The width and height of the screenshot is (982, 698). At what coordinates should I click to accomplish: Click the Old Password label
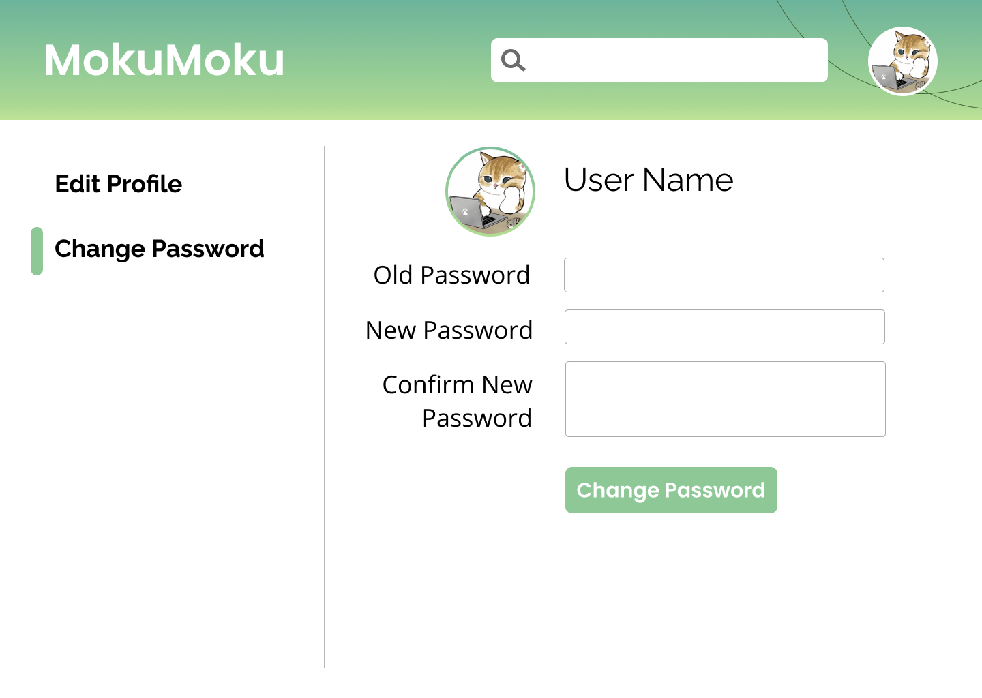coord(451,275)
